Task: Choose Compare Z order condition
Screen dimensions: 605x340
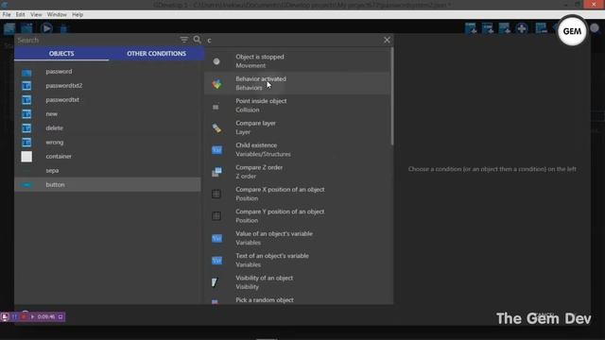Action: coord(297,172)
